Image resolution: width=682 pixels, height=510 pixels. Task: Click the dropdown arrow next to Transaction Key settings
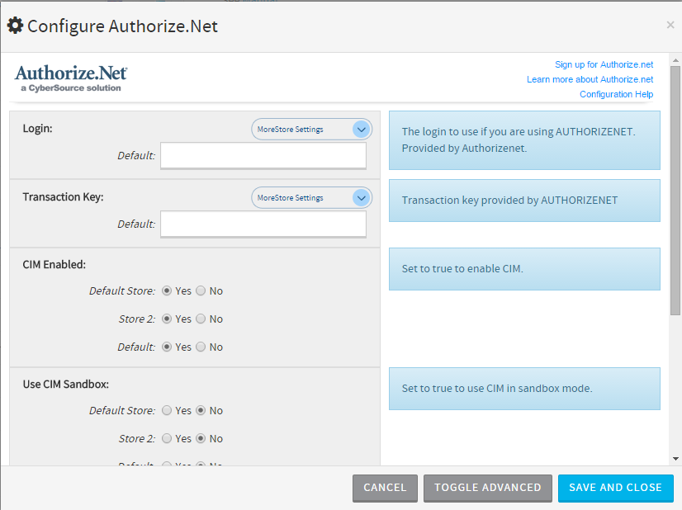click(361, 197)
